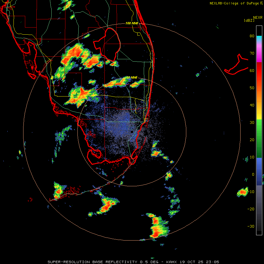Click the 20 value on dBZ scale
This screenshot has width=264, height=264.
(252, 140)
